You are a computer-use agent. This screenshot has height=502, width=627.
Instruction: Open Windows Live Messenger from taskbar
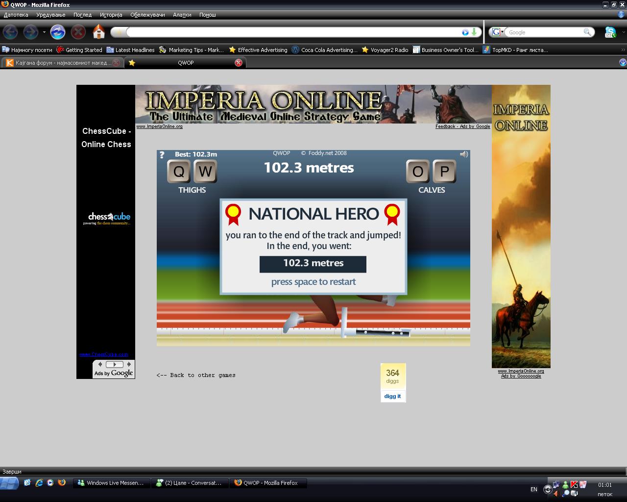(x=111, y=483)
